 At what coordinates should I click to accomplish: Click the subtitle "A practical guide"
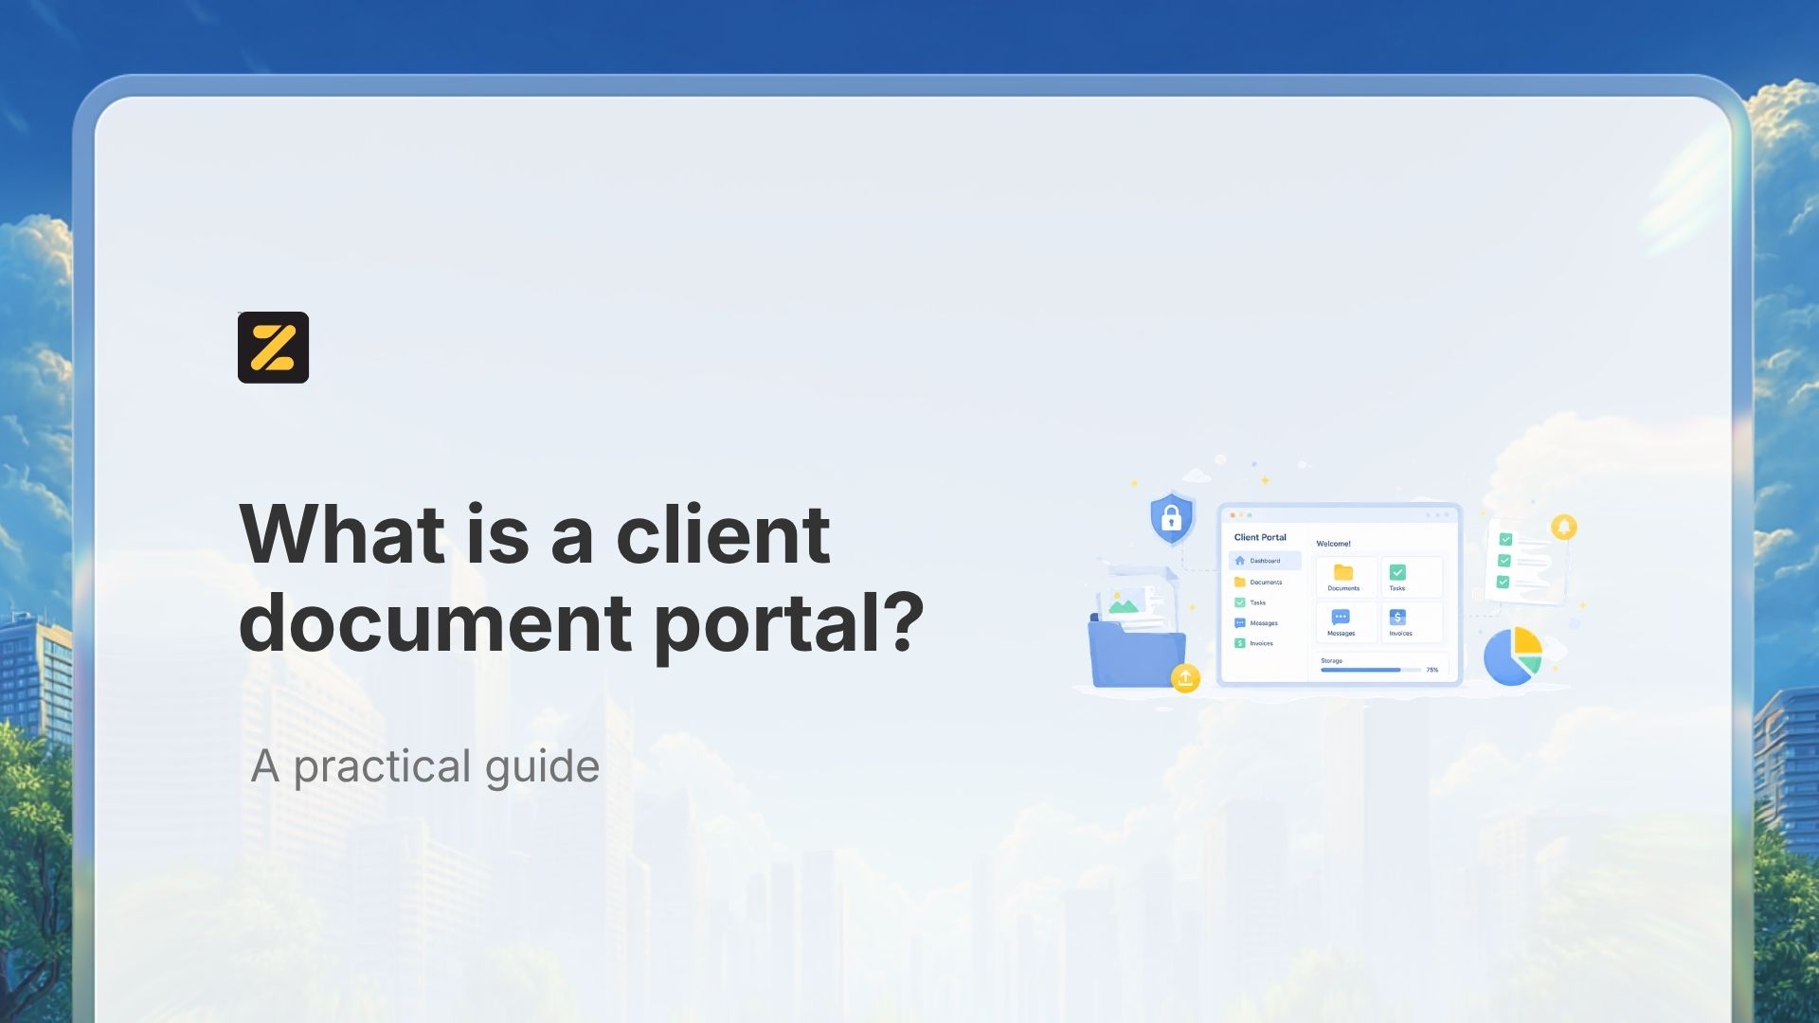425,766
